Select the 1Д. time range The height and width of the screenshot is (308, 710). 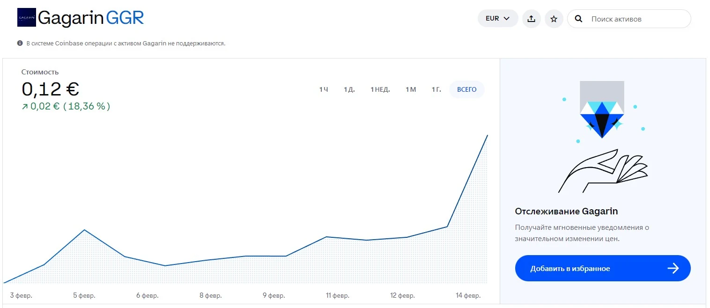tap(349, 89)
